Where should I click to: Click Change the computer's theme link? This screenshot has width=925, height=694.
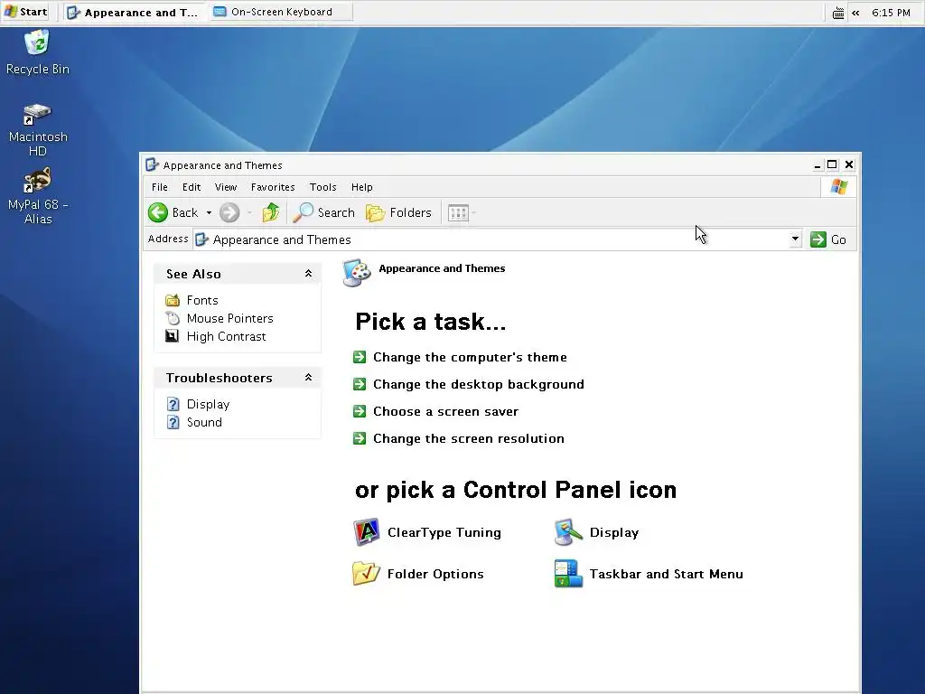(x=470, y=357)
